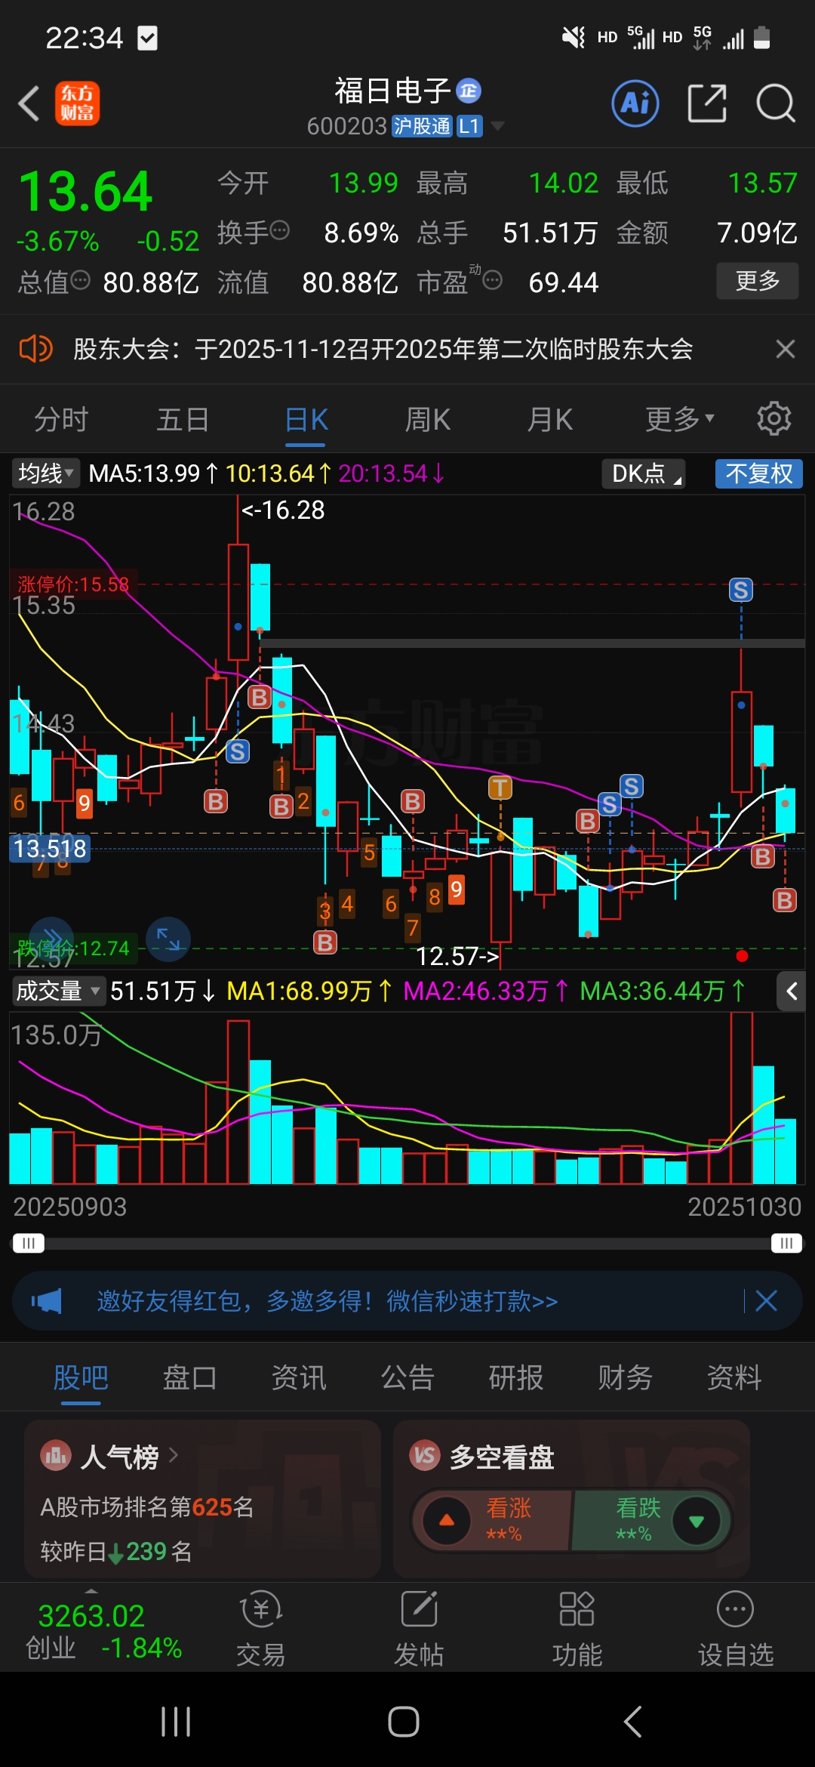The height and width of the screenshot is (1767, 815).
Task: Tap tallest red volume bar on right
Action: coord(741,1098)
